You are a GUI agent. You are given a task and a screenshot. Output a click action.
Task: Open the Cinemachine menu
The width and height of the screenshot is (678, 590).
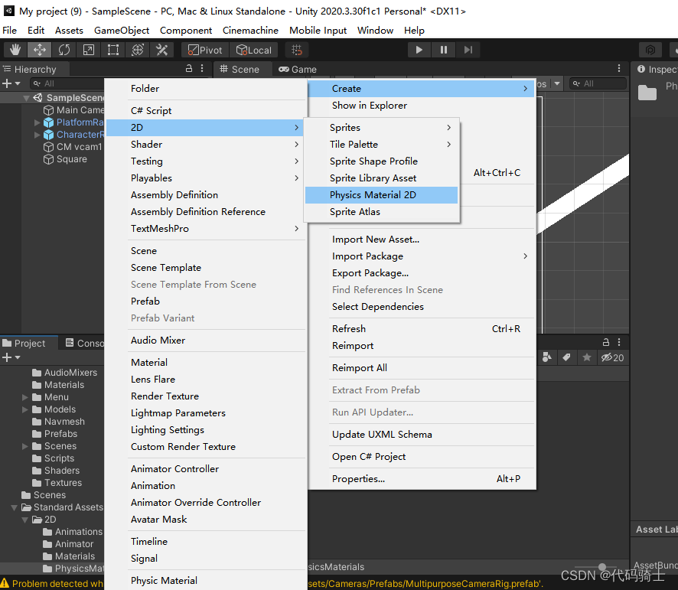pyautogui.click(x=250, y=31)
